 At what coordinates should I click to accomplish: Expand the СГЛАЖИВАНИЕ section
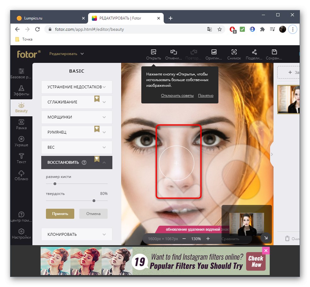tap(77, 102)
